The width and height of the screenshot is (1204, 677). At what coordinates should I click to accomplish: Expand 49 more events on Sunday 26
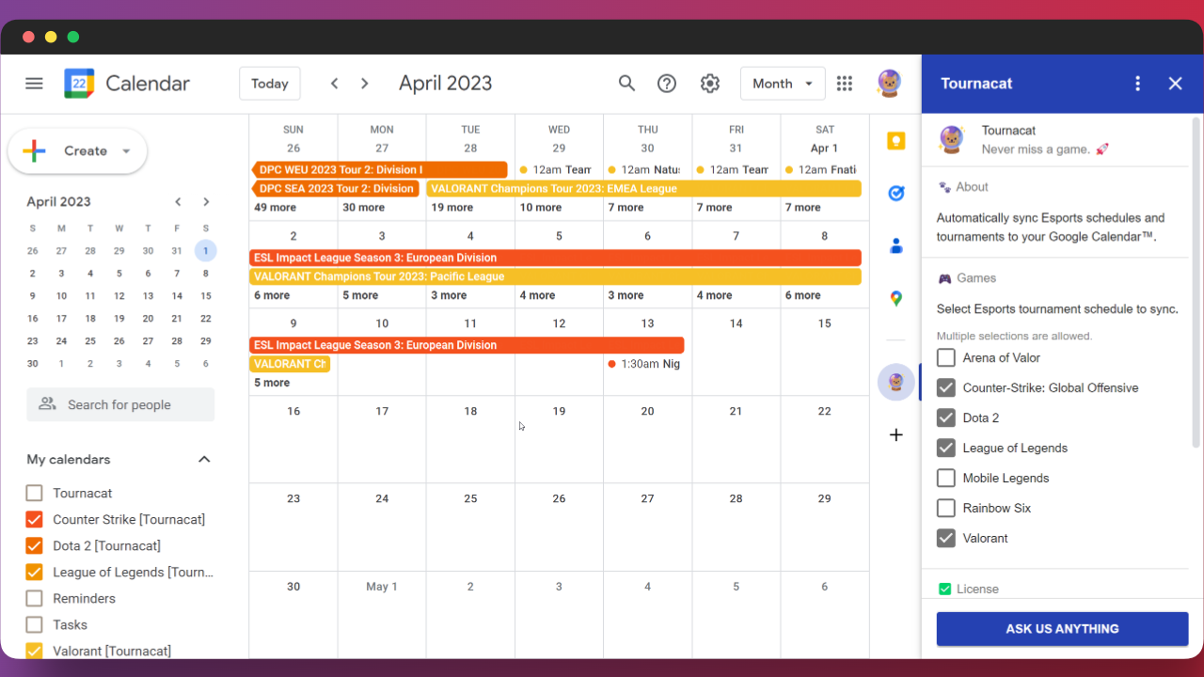pos(275,208)
